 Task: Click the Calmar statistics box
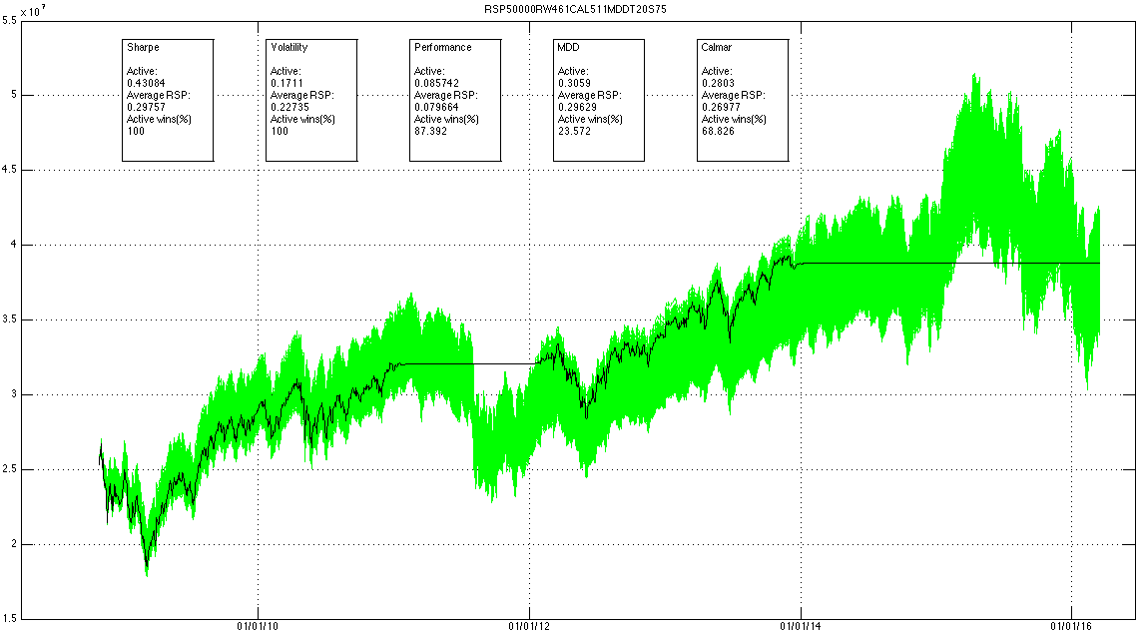click(743, 100)
